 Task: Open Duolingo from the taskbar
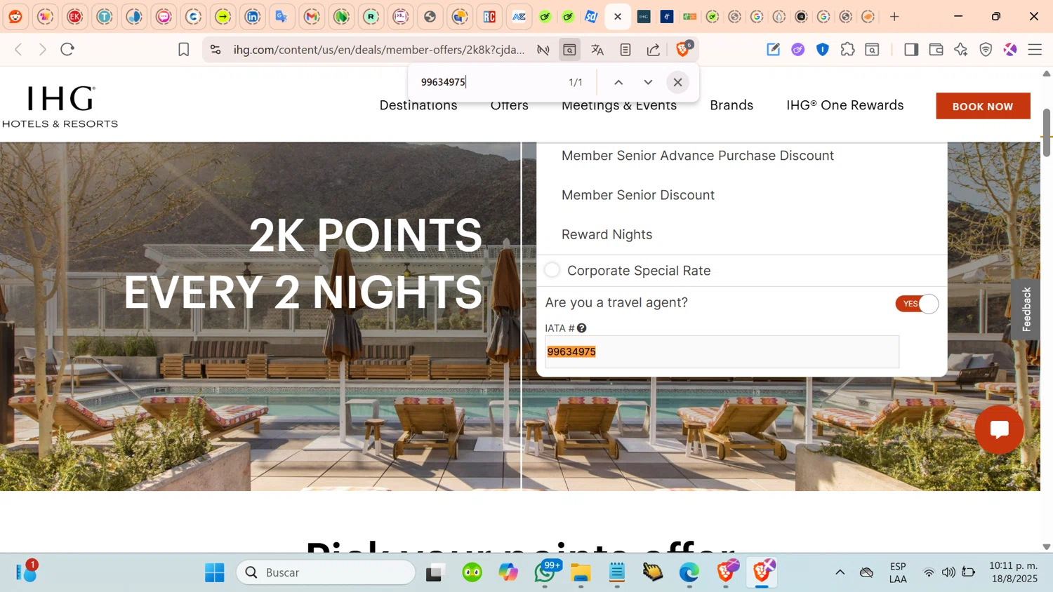(x=472, y=572)
